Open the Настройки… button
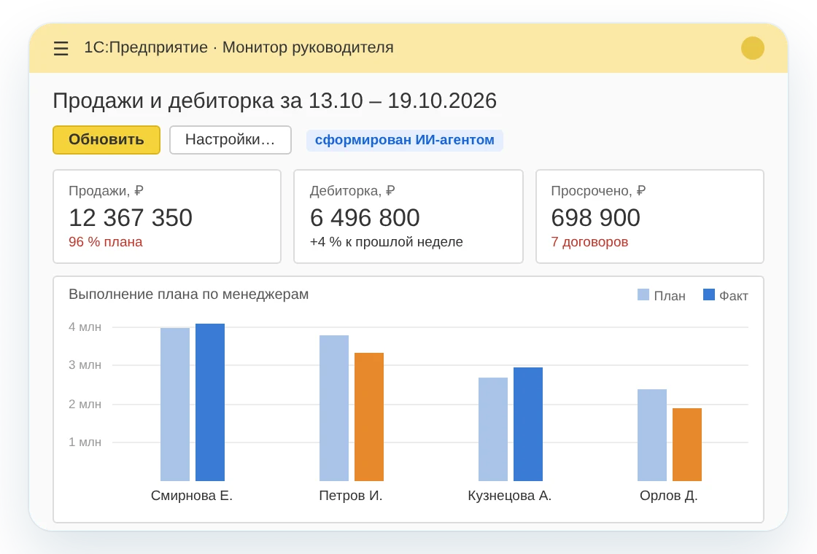 [230, 139]
